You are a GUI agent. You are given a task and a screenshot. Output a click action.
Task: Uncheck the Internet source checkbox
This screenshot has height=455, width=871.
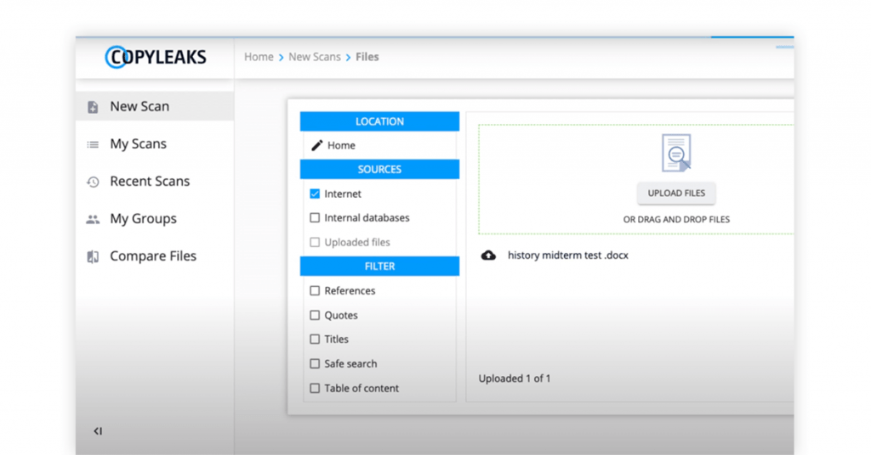point(315,194)
